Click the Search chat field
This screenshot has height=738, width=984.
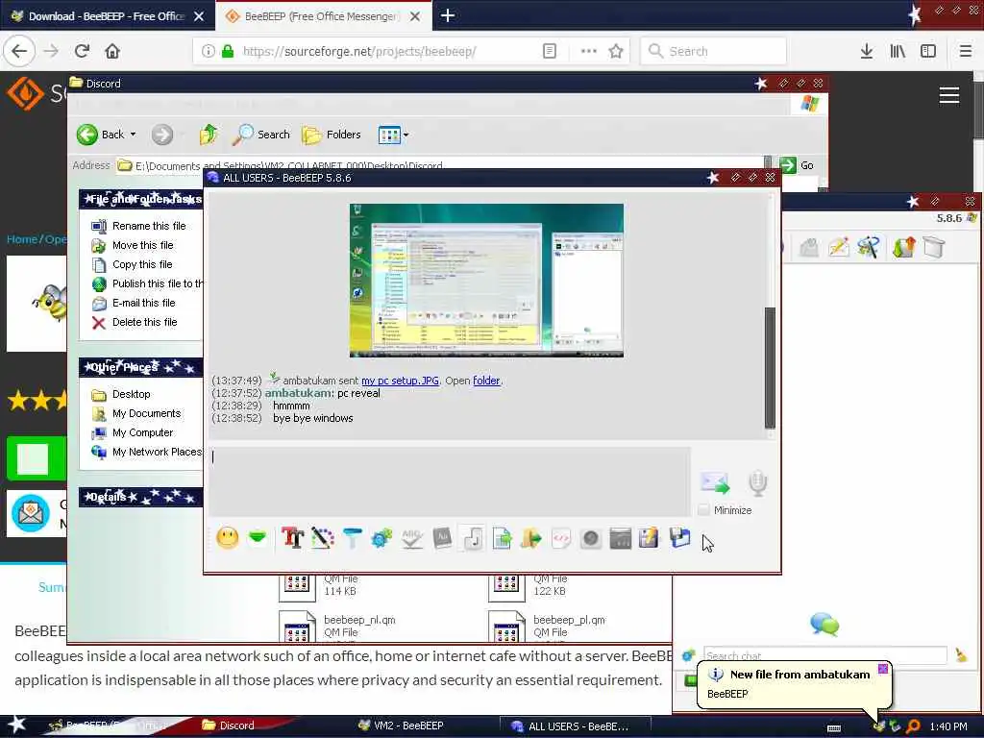pos(824,655)
